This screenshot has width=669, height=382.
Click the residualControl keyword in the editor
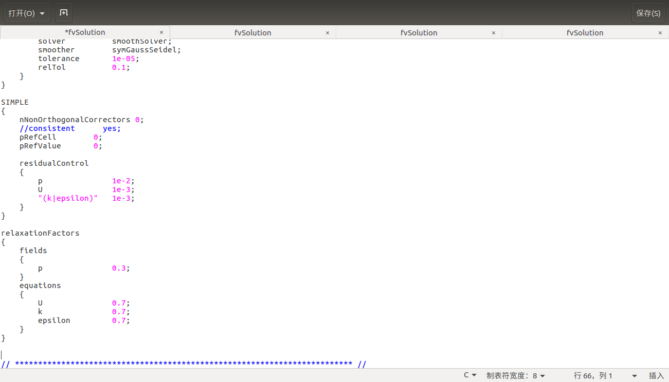point(54,163)
